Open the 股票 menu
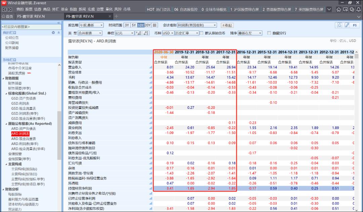This screenshot has width=363, height=212. (x=29, y=9)
